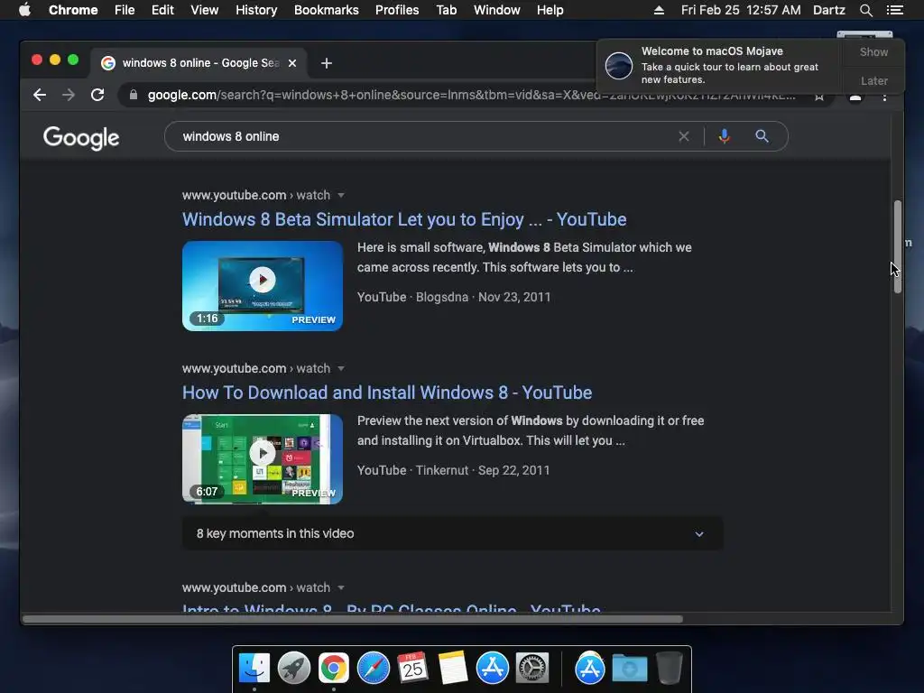924x693 pixels.
Task: Open the App Store icon beside the Downloads folder
Action: click(590, 669)
